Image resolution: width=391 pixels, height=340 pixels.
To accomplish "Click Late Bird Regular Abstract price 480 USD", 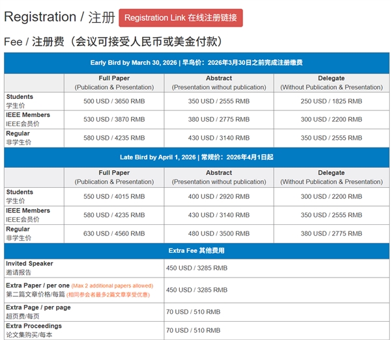I will click(219, 233).
